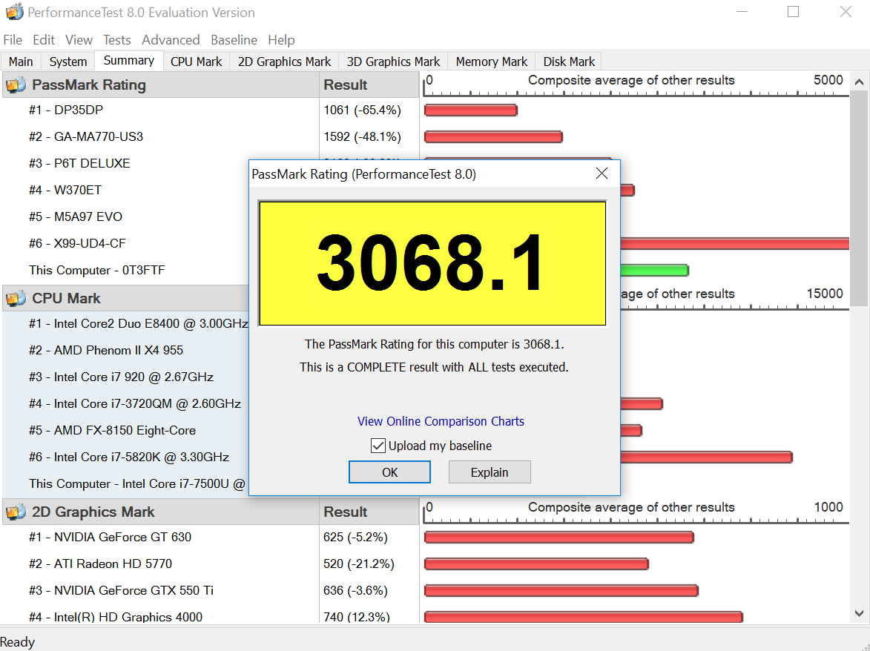The height and width of the screenshot is (651, 870).
Task: Open the Baseline menu
Action: tap(234, 40)
